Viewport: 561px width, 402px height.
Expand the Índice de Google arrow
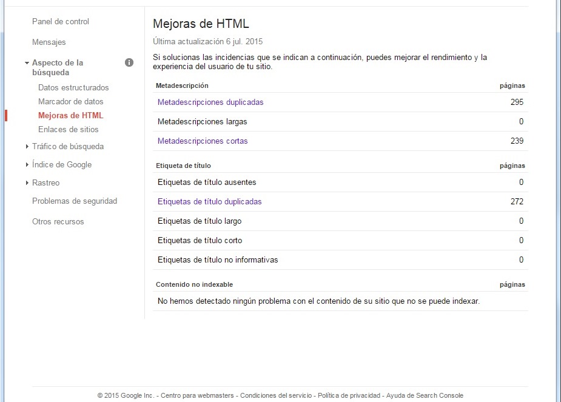pyautogui.click(x=27, y=164)
